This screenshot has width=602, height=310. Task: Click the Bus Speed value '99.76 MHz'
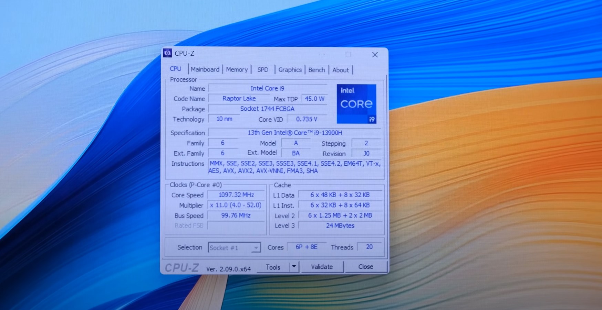[236, 215]
